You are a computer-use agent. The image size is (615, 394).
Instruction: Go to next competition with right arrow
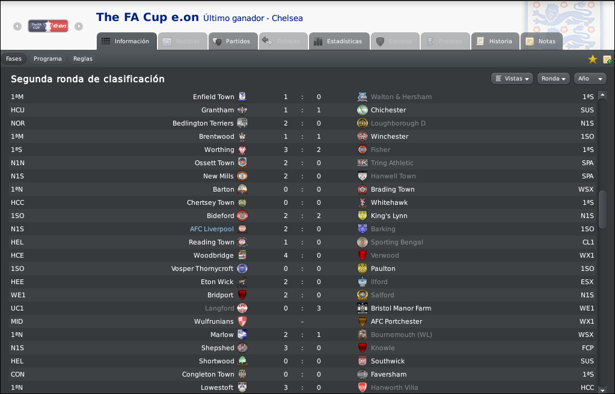point(79,26)
